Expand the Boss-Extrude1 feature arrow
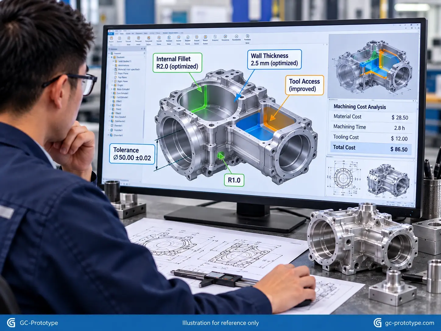 pos(112,89)
